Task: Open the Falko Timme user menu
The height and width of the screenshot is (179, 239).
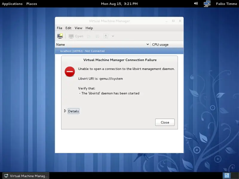Action: [x=226, y=4]
